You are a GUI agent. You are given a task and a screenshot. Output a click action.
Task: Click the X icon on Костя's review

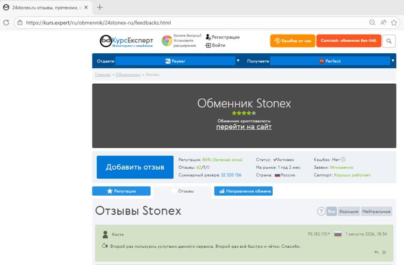tap(384, 252)
